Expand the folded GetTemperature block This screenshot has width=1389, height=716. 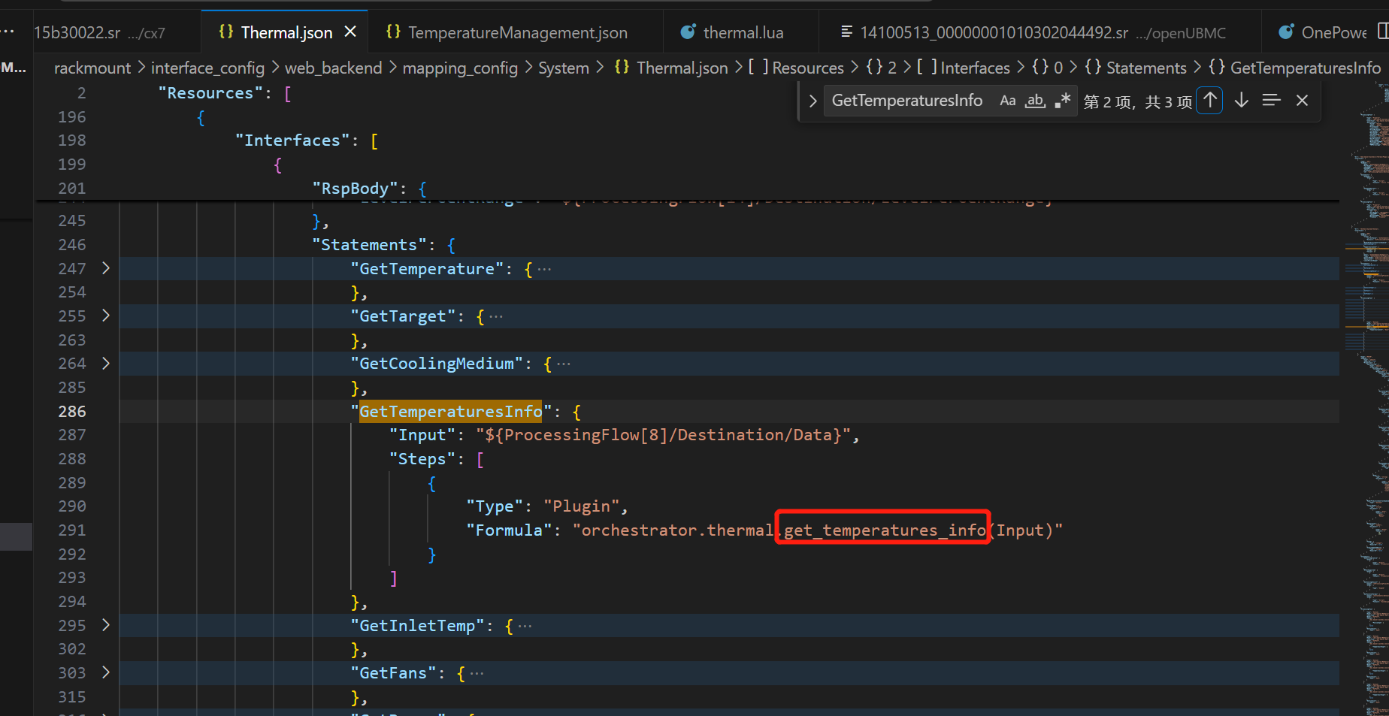[106, 268]
